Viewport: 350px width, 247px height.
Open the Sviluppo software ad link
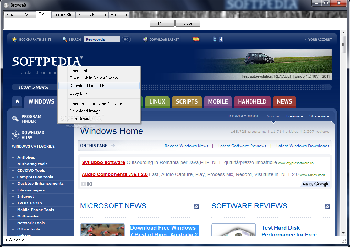click(x=103, y=162)
